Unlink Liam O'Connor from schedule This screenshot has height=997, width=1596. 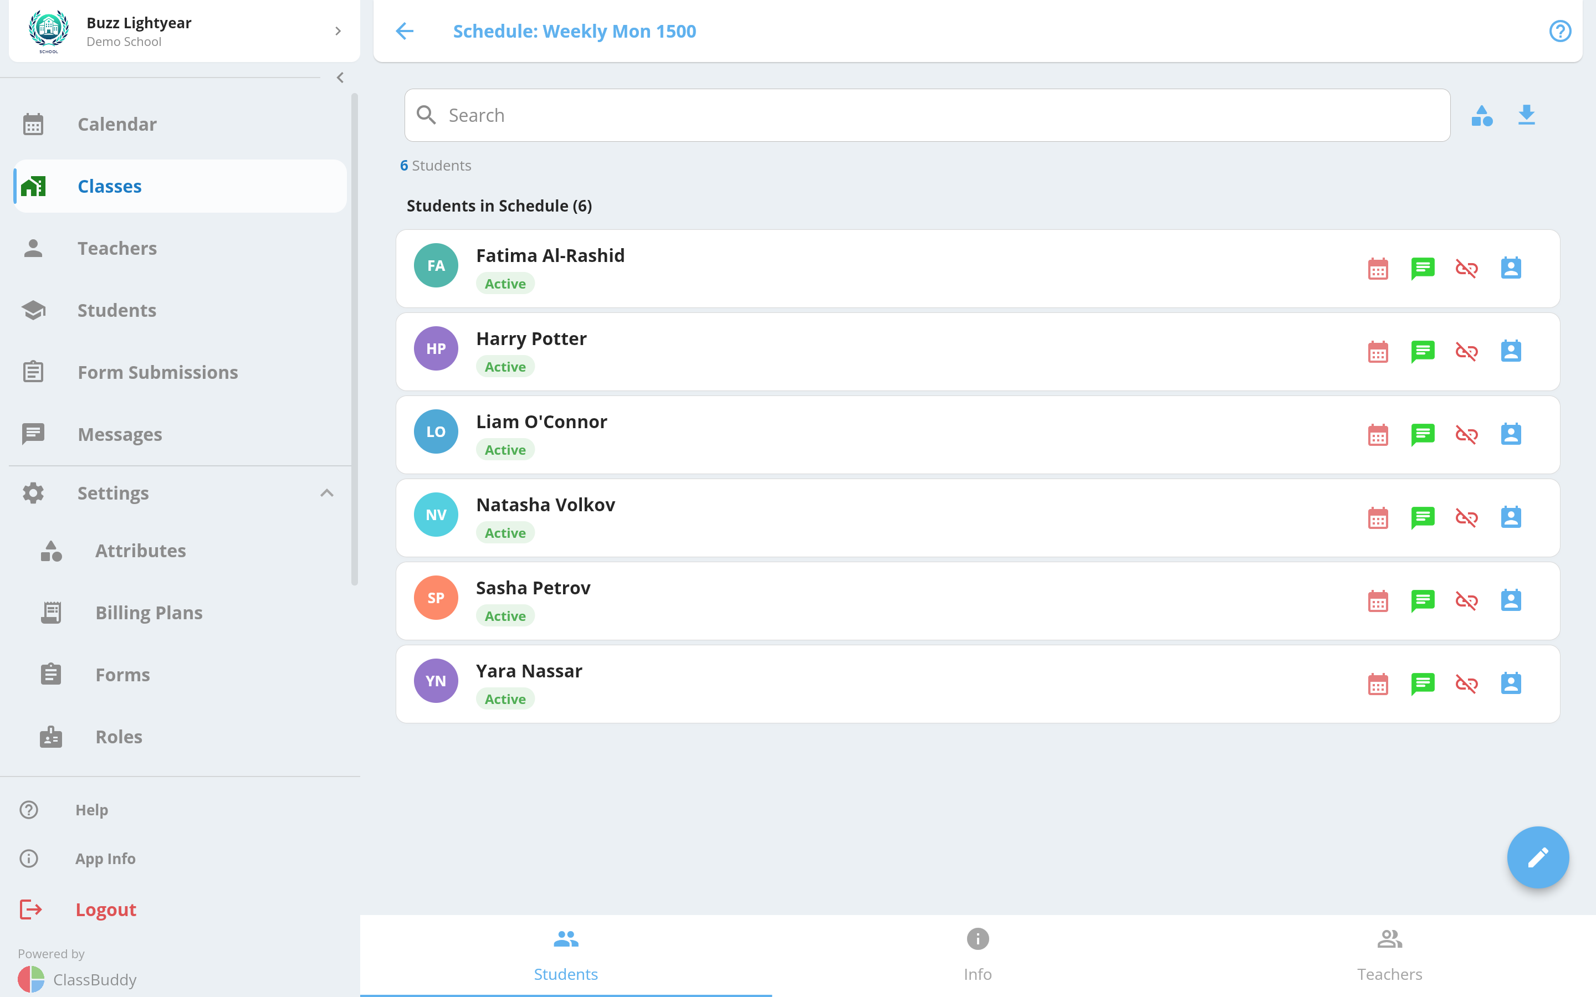pyautogui.click(x=1467, y=435)
